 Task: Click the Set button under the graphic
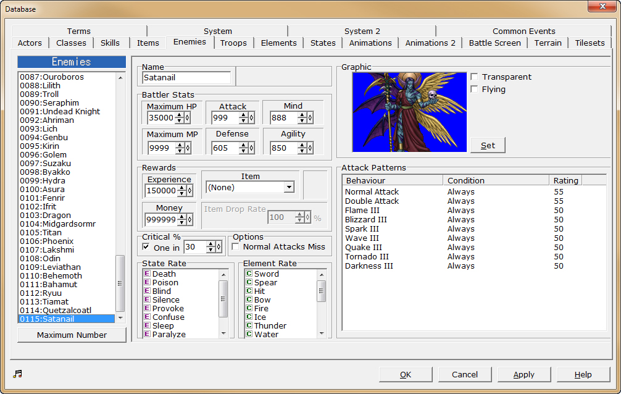488,145
